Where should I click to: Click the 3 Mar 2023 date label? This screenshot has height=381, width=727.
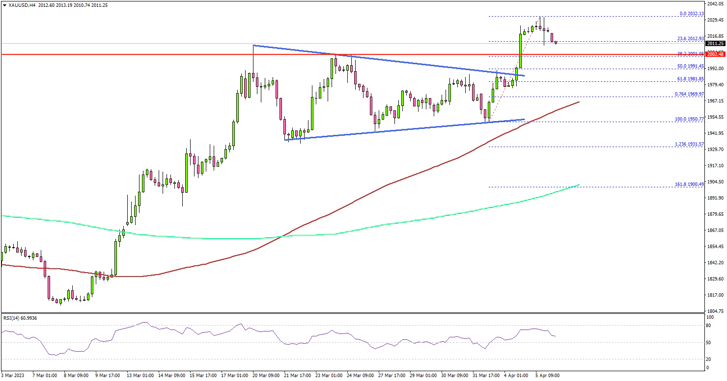click(14, 376)
